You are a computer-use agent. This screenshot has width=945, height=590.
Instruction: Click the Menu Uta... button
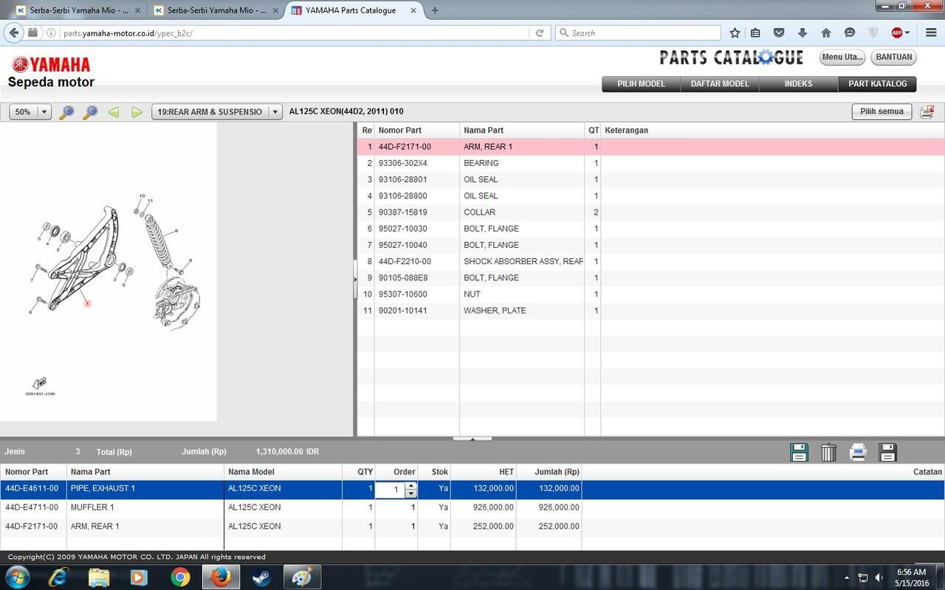[842, 57]
